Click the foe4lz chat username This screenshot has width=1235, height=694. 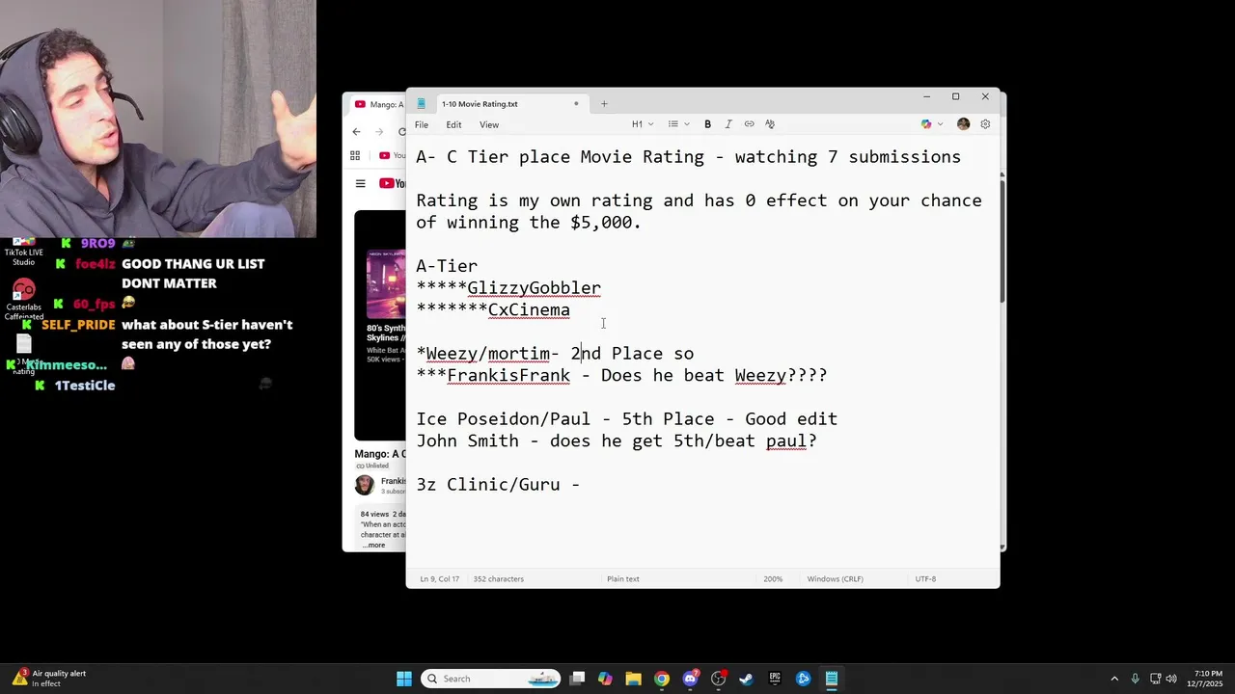tap(96, 264)
